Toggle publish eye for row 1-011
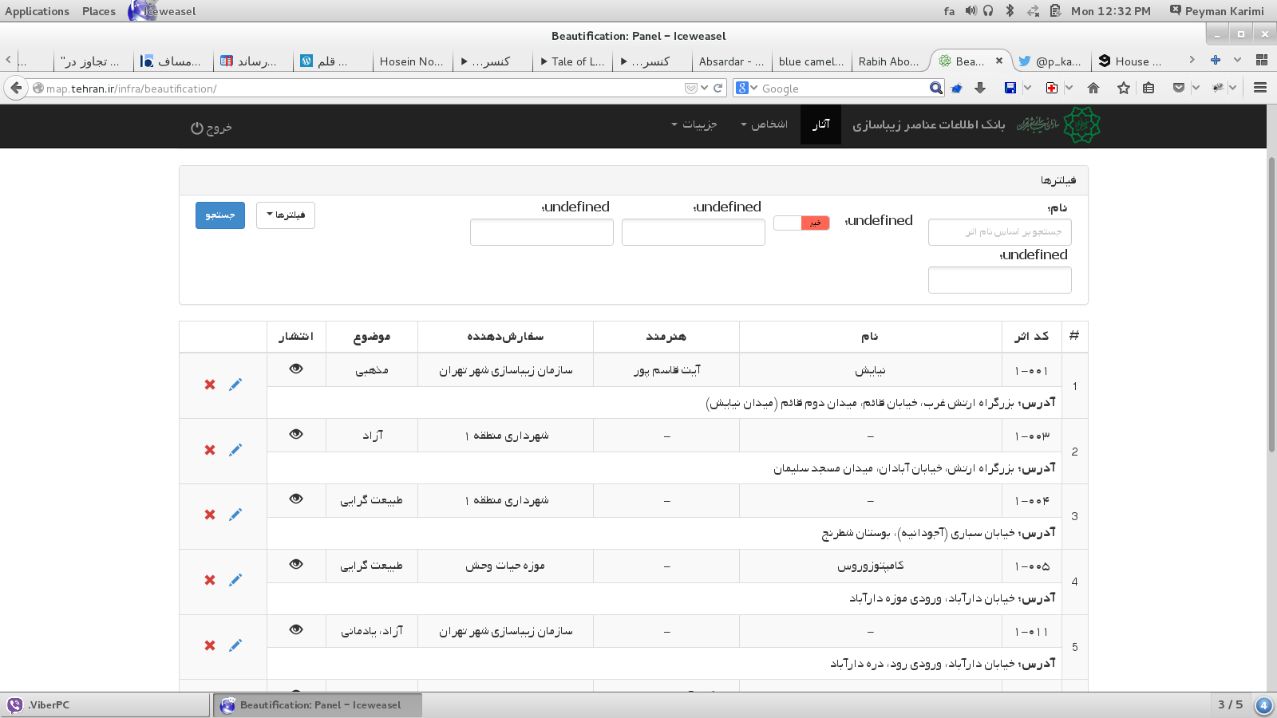Screen dimensions: 1277x718 (296, 629)
